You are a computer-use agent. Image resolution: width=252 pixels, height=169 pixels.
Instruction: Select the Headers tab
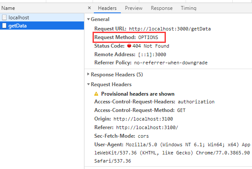coord(107,8)
